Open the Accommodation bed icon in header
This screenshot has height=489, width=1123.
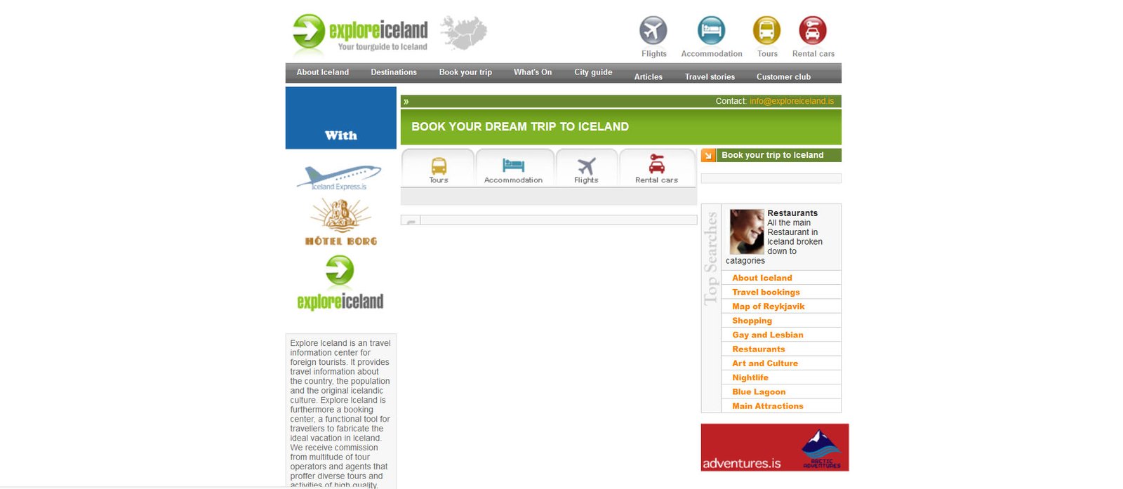711,31
